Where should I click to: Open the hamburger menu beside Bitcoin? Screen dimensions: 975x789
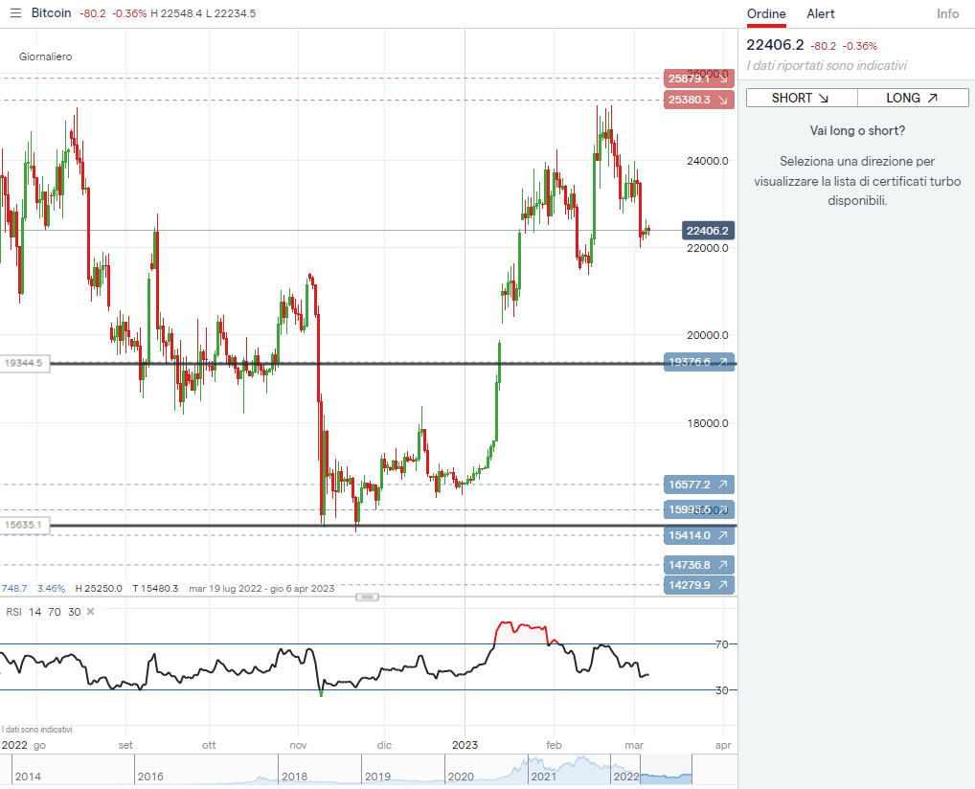(15, 13)
